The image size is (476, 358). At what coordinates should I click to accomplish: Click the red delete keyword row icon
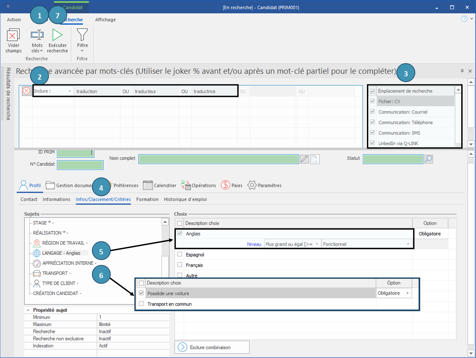pos(26,91)
